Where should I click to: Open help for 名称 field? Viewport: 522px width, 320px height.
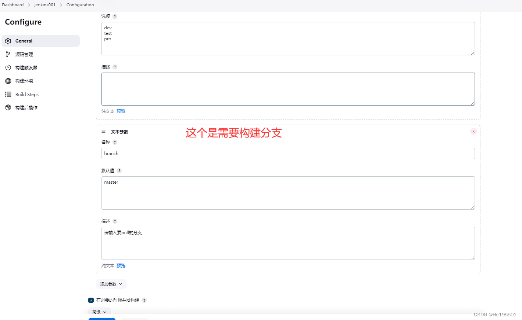point(115,142)
